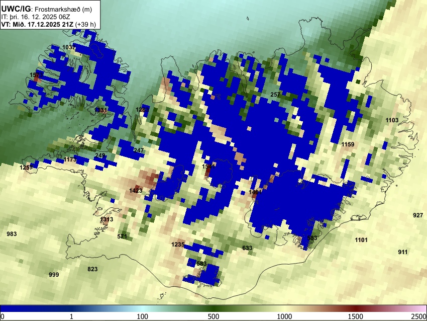
Task: Click the map value 1257 on the west coast
Action: tap(26, 168)
